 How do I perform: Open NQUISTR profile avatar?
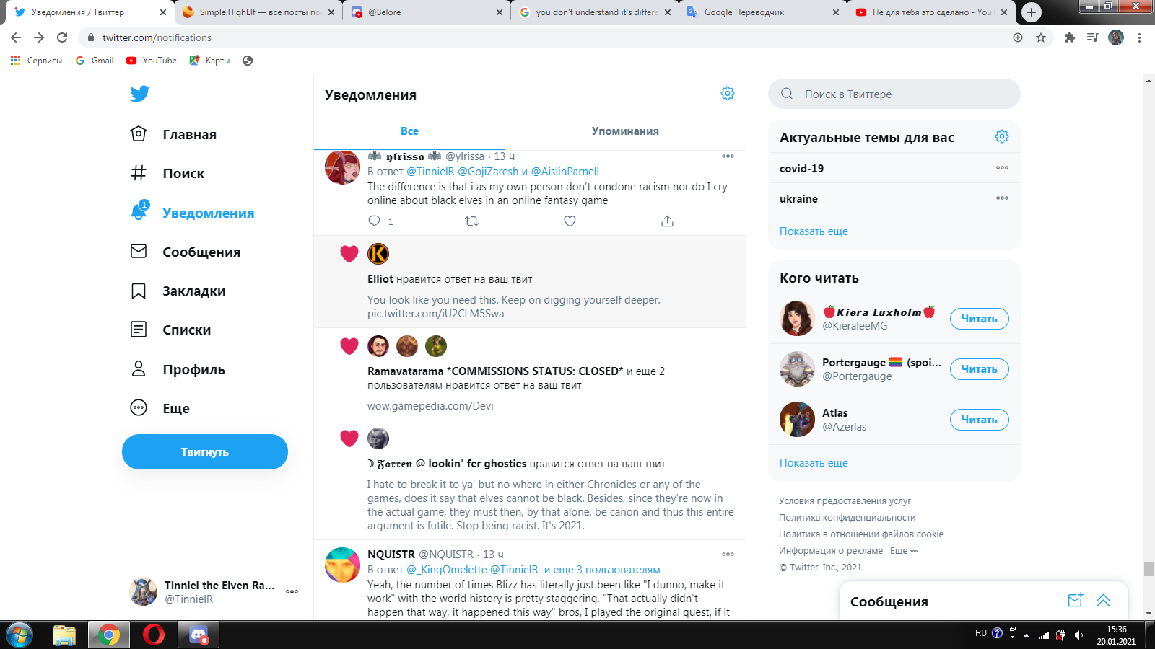click(x=342, y=565)
